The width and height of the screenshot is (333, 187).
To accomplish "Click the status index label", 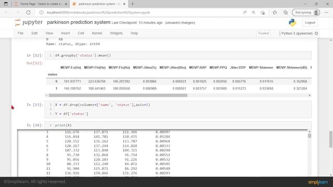I will coord(53,74).
